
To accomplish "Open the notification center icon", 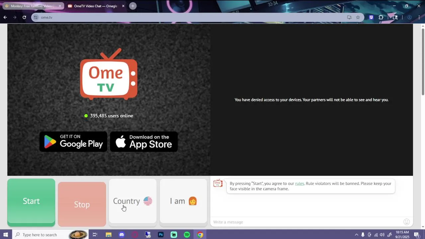I will tap(416, 235).
